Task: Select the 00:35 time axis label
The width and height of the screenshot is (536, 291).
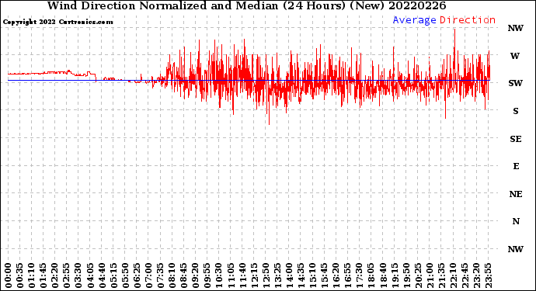Action: [19, 275]
